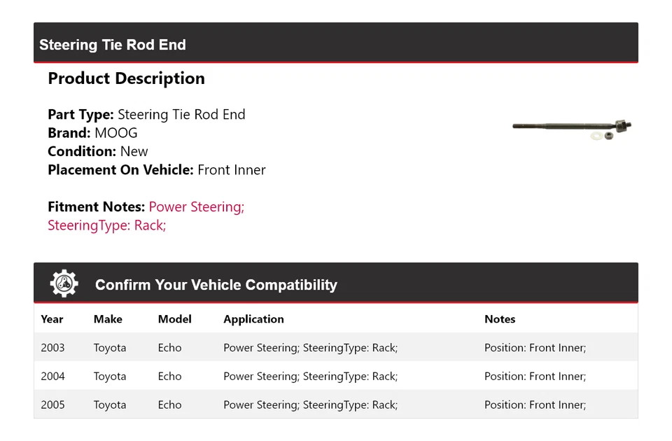Image resolution: width=672 pixels, height=441 pixels.
Task: Select the 2004 year cell
Action: click(52, 377)
